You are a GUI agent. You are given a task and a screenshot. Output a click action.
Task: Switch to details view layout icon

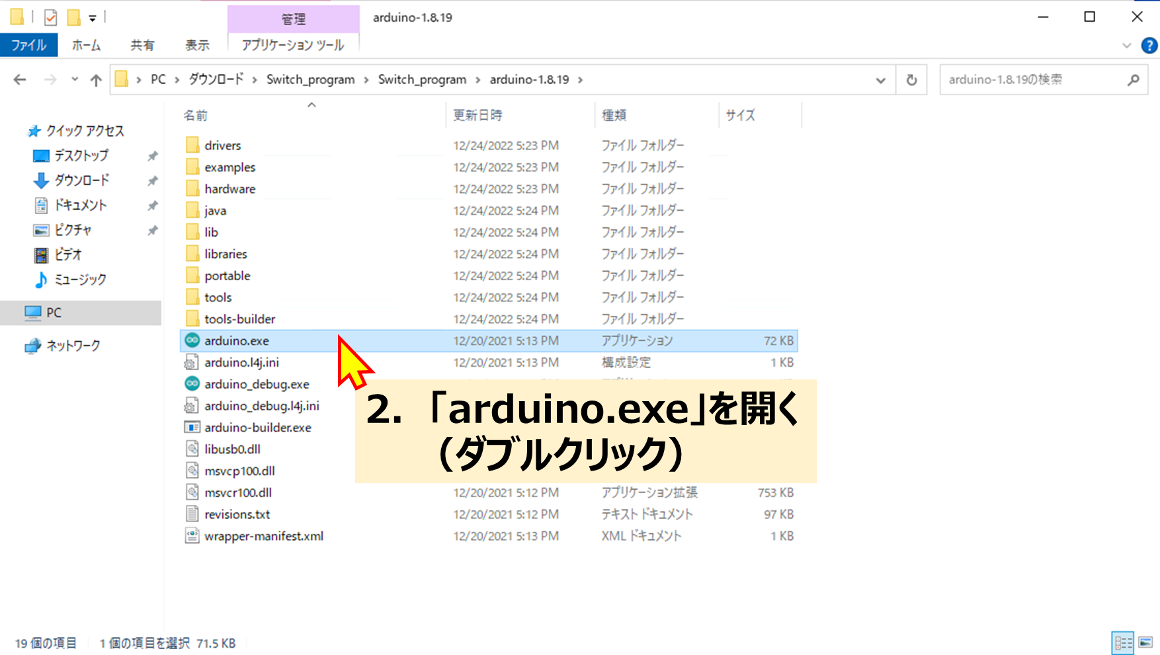(x=1123, y=642)
